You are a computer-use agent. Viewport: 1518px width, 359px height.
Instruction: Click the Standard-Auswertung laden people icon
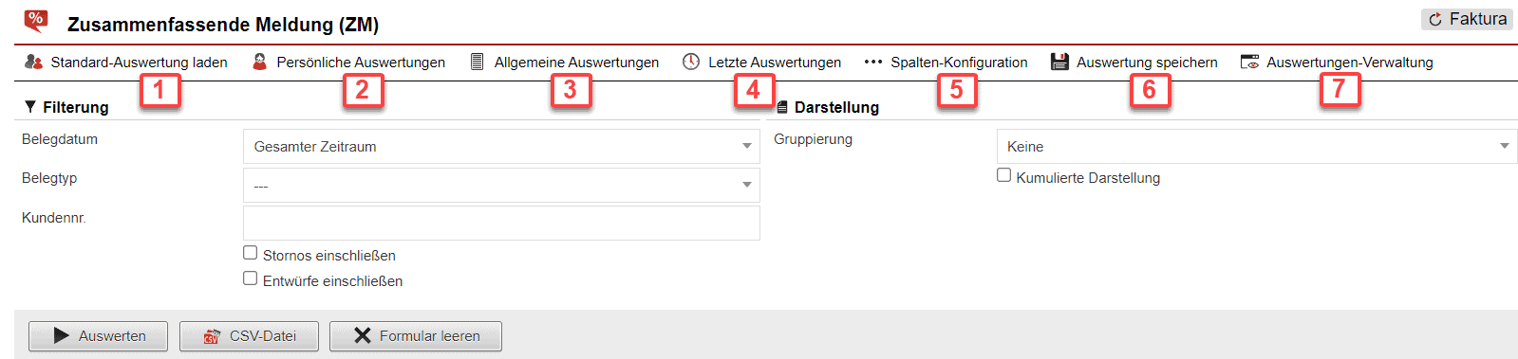[33, 62]
